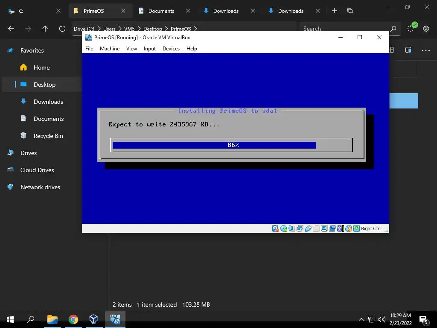Screen dimensions: 437x328
Task: Go up one folder level
Action: (x=45, y=29)
